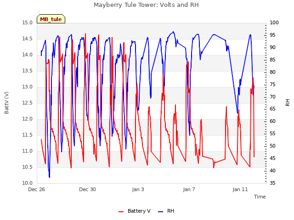Select the BattV (V) axis label

6,103
